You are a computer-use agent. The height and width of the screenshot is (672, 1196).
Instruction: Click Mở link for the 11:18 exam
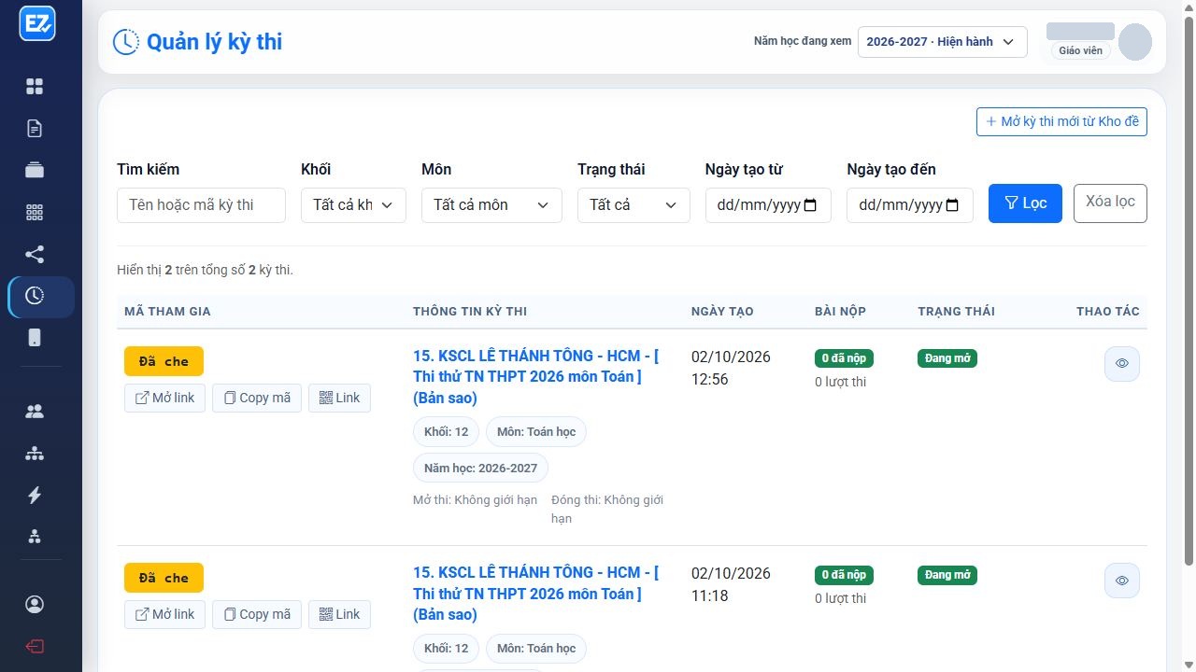164,614
